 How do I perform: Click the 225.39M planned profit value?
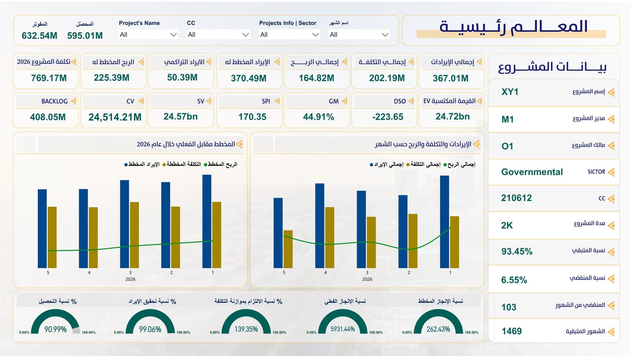click(x=112, y=78)
